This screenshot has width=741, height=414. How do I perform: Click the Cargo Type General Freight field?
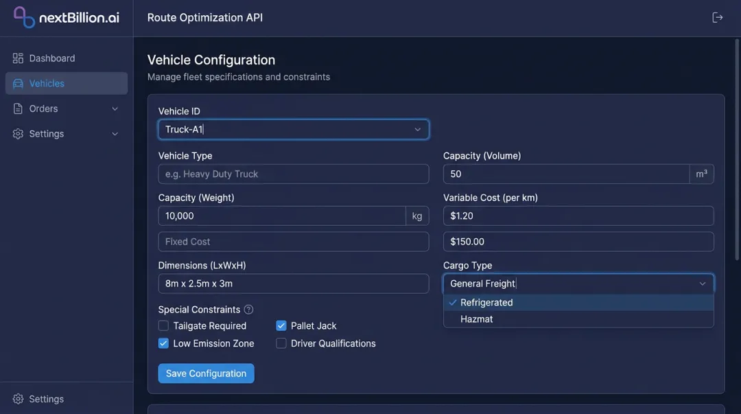click(578, 284)
